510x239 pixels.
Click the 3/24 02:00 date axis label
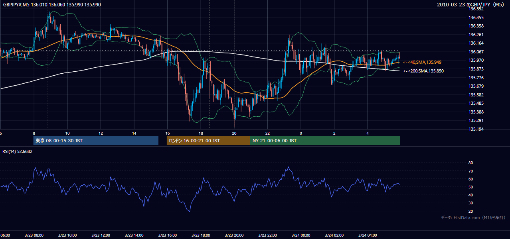coord(334,235)
